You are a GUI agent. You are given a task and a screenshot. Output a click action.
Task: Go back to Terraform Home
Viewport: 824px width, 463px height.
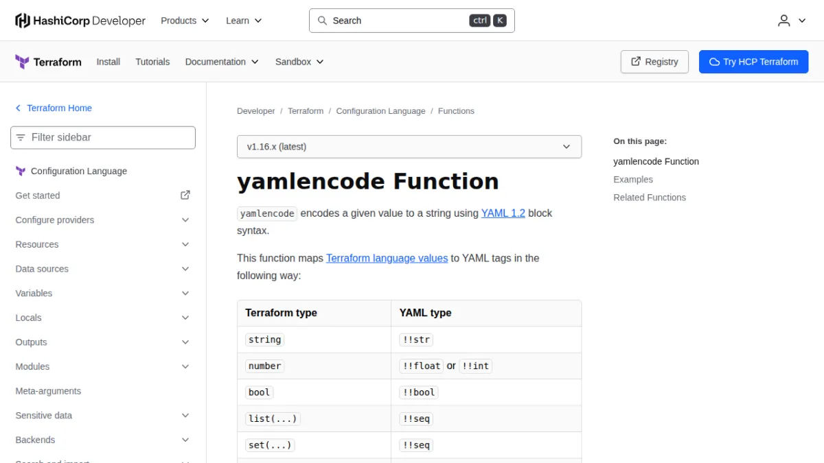(x=59, y=108)
